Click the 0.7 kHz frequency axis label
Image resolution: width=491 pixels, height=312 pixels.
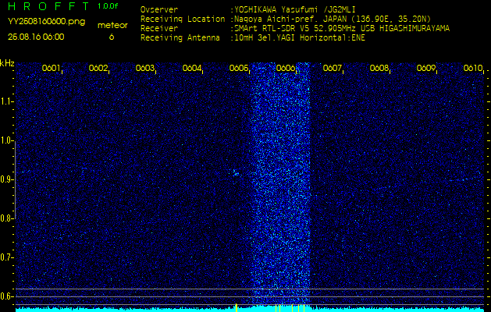coord(6,257)
